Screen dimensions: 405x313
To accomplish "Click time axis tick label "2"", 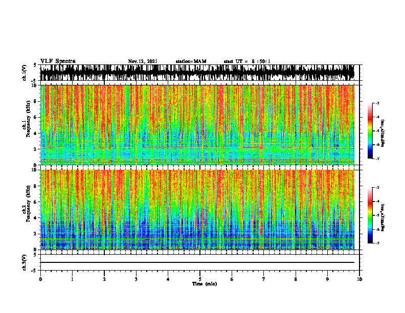I will point(104,279).
